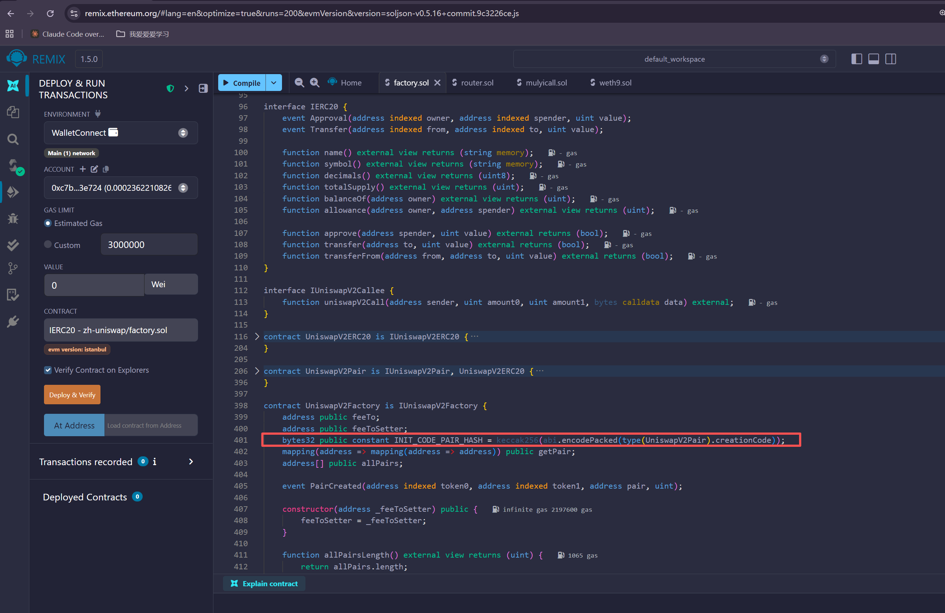This screenshot has height=613, width=945.
Task: Open the WalletConnect environment dropdown
Action: (121, 133)
